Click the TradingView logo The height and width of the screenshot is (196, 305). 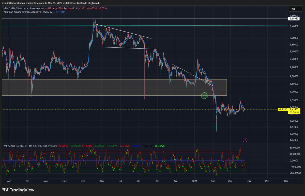pos(18,190)
